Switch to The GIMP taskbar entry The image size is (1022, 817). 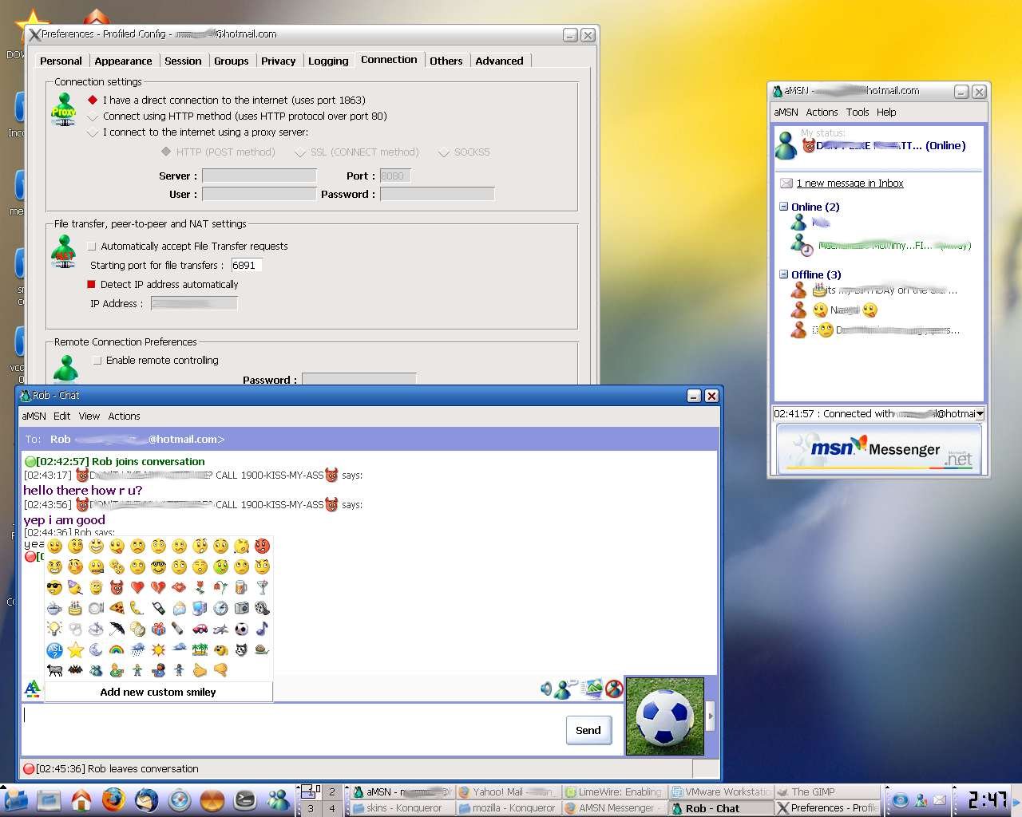[827, 791]
